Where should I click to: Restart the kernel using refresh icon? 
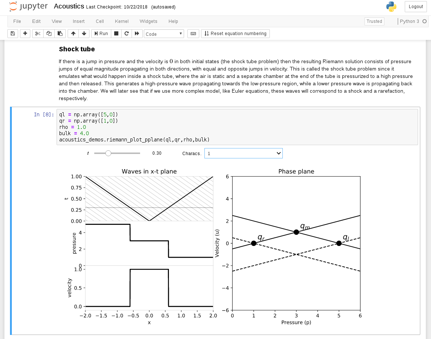pos(126,33)
